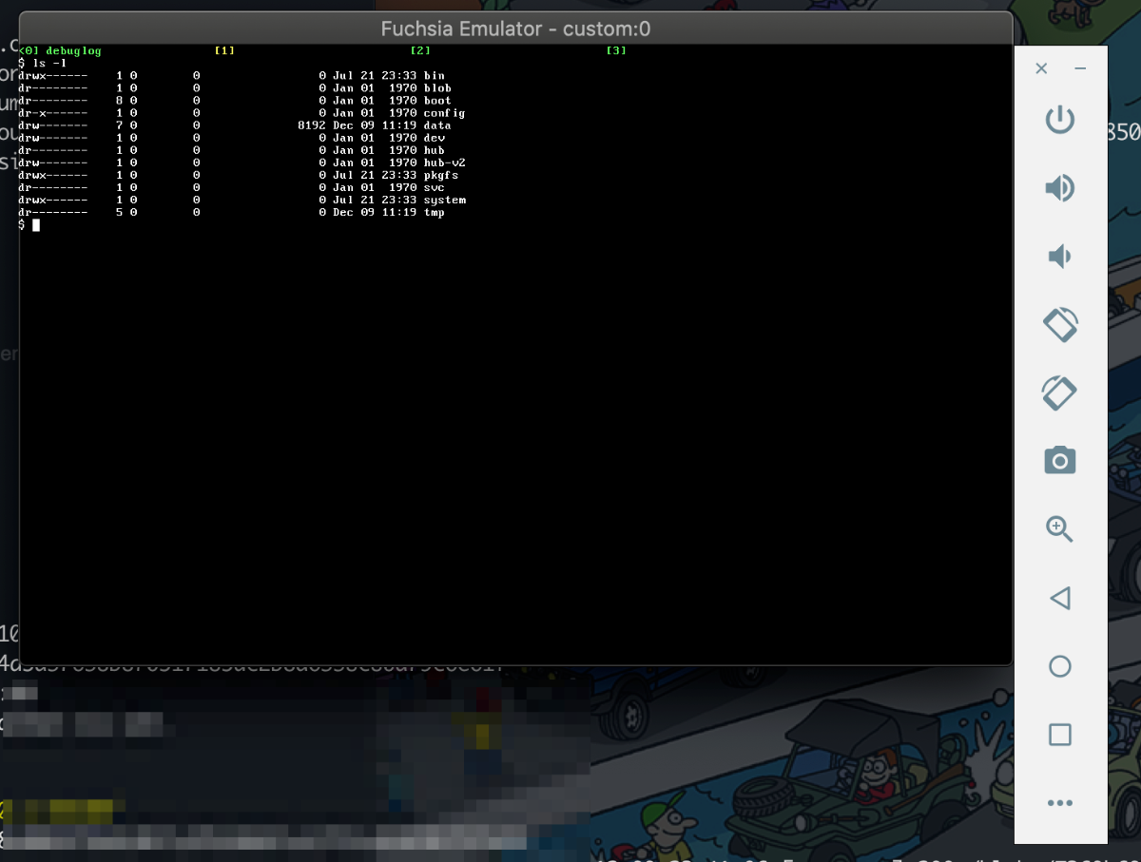Click the 'dev' directory entry
The image size is (1141, 862).
point(435,138)
